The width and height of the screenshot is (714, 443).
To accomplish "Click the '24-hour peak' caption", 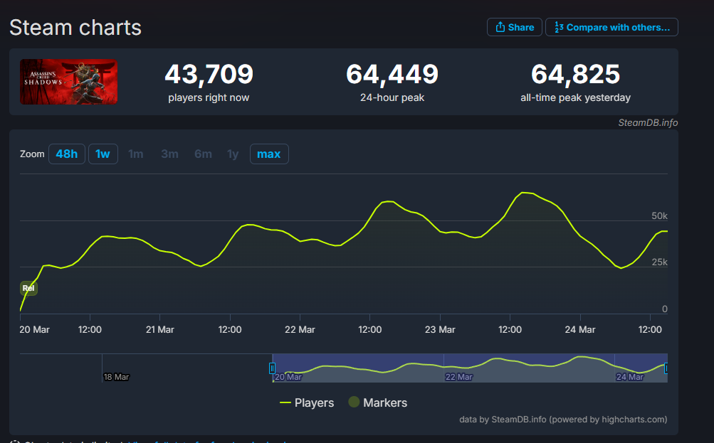I will 392,98.
